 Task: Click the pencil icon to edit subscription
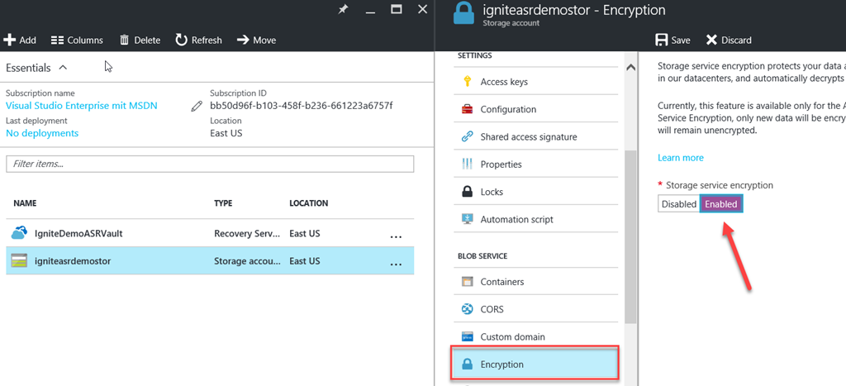(x=197, y=106)
